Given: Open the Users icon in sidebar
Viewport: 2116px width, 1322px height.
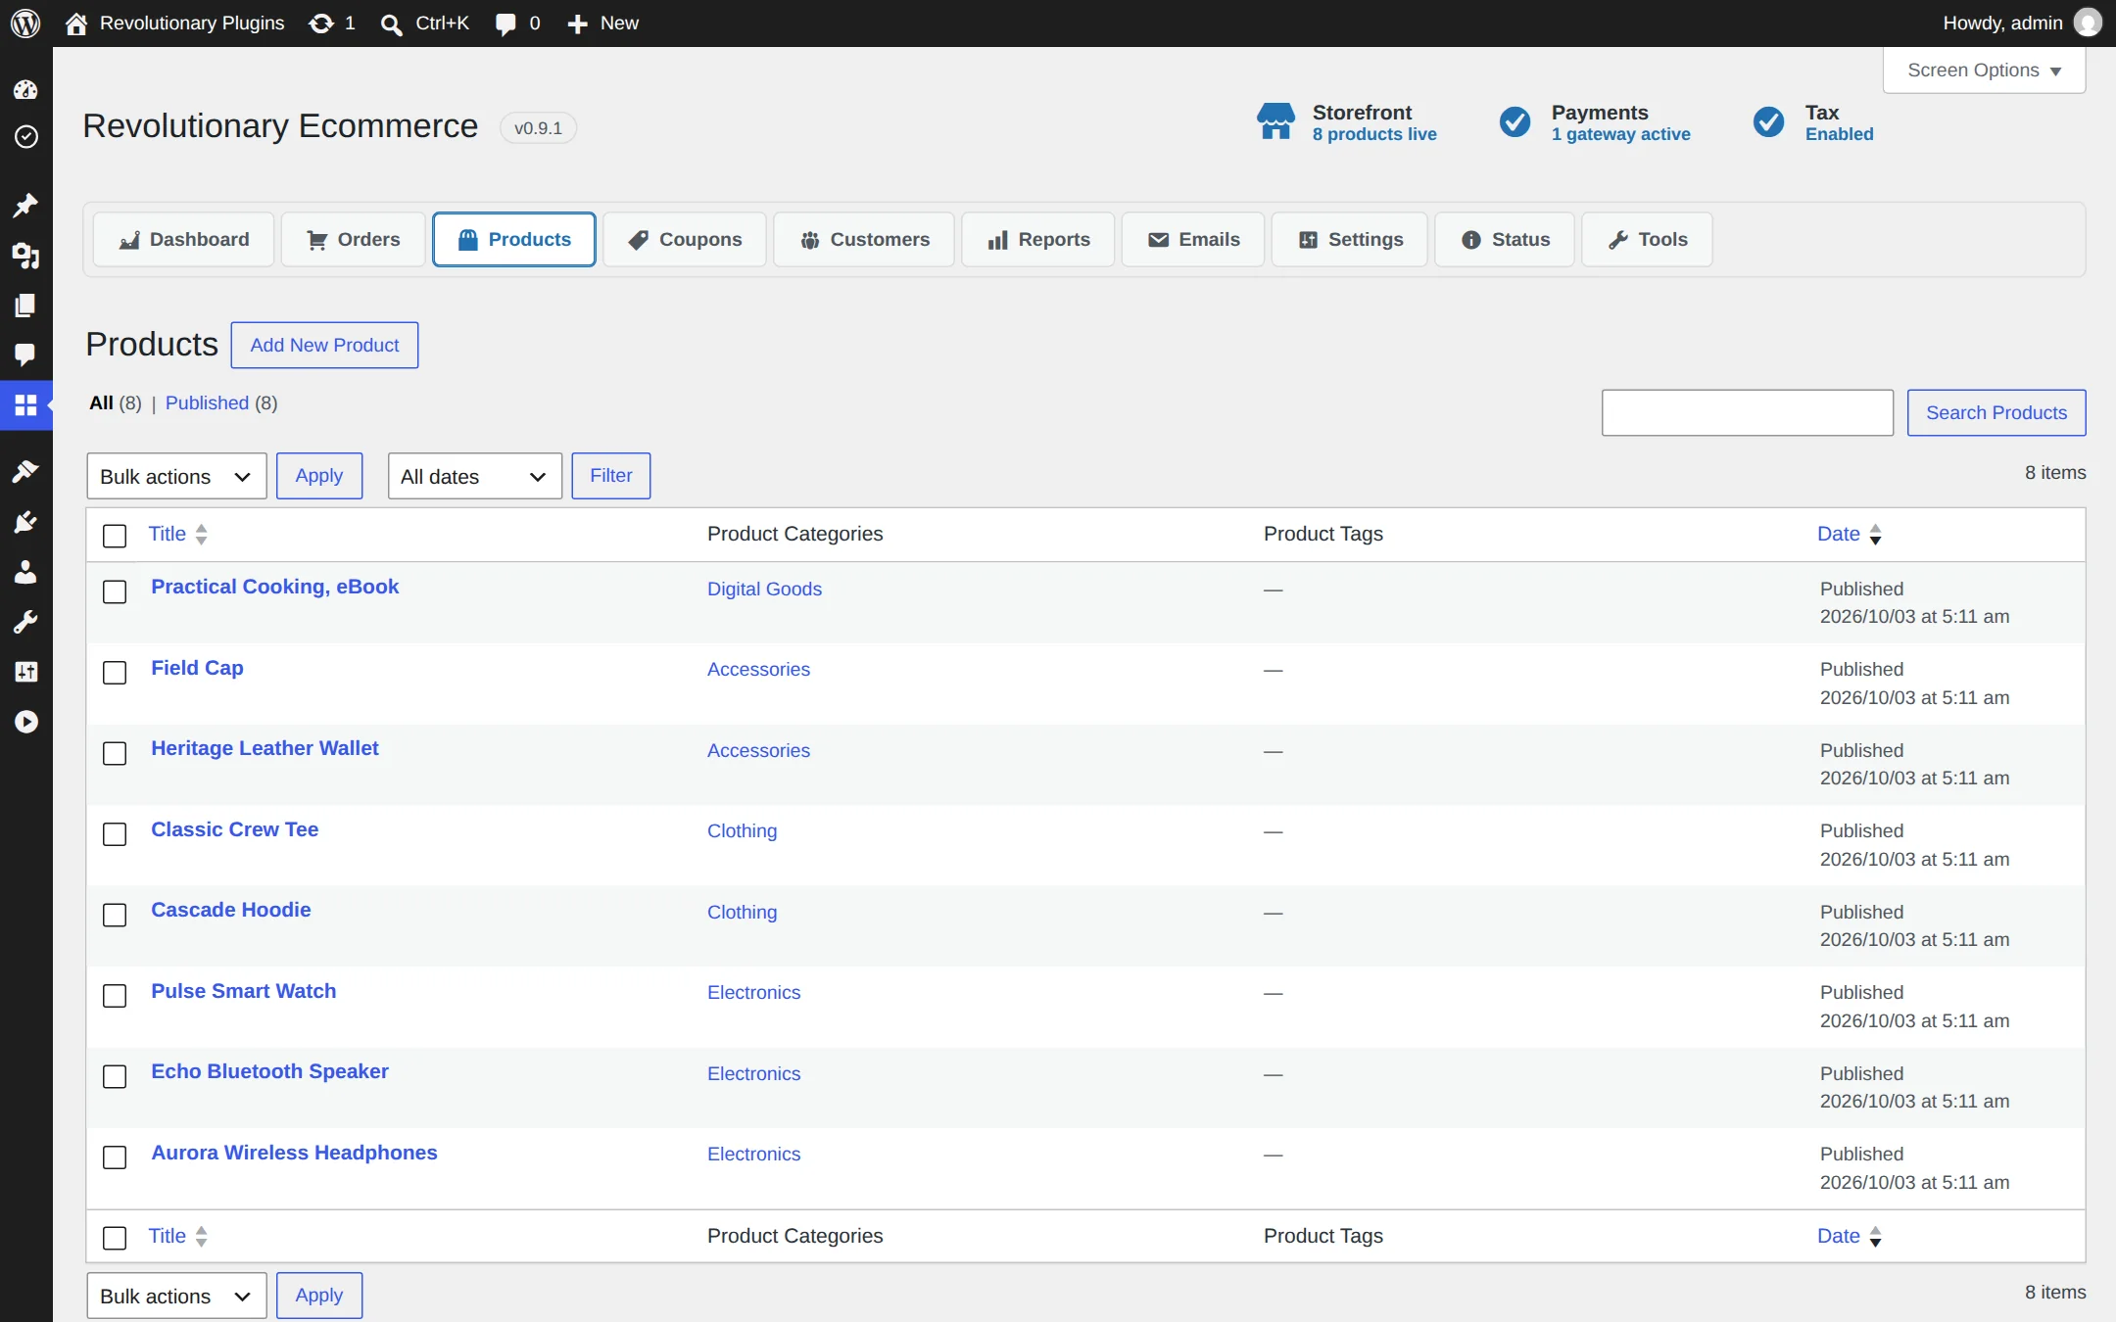Looking at the screenshot, I should tap(25, 572).
